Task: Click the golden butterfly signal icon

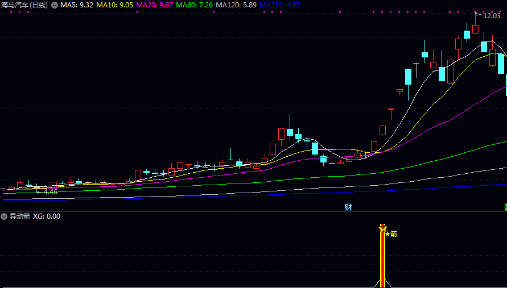Action: (x=382, y=229)
